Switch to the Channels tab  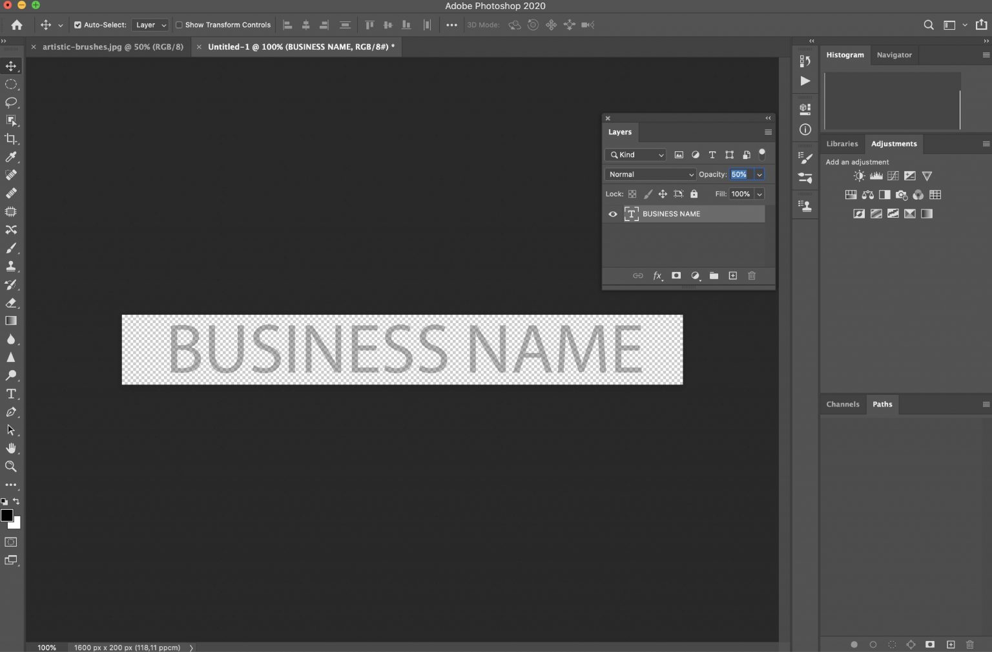[x=842, y=404]
